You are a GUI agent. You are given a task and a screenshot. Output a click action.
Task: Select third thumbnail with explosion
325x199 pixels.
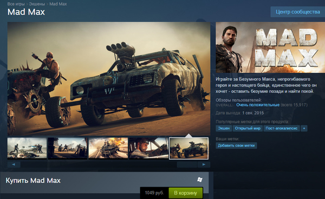tap(108, 148)
